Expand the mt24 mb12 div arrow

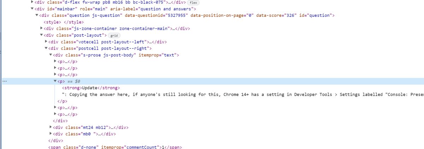[51, 127]
